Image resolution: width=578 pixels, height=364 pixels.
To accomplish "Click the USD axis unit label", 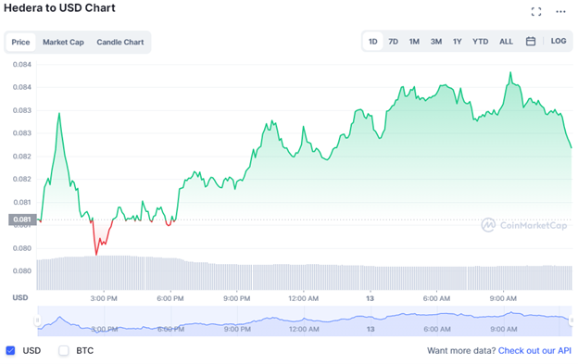I will click(20, 297).
